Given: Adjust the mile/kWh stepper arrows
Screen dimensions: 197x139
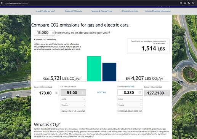Looking at the screenshot, I should [140, 92].
